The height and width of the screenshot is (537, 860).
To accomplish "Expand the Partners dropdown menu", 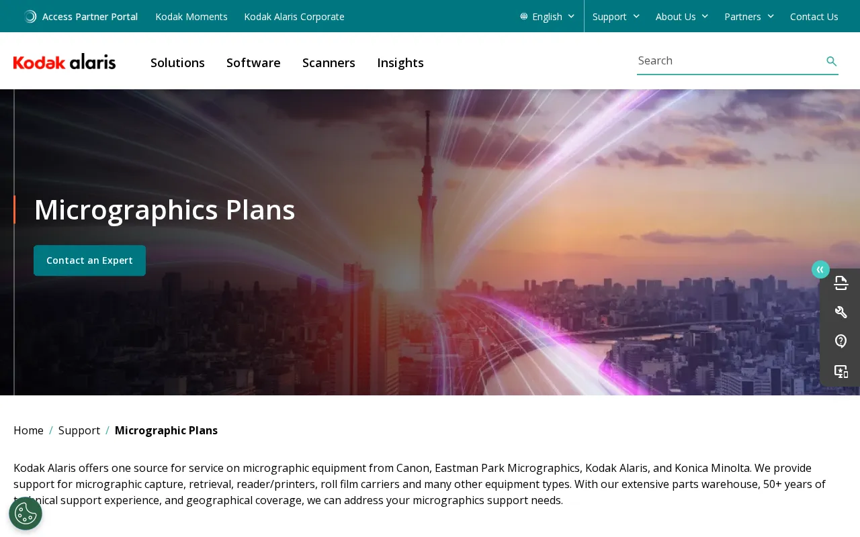I will click(749, 17).
